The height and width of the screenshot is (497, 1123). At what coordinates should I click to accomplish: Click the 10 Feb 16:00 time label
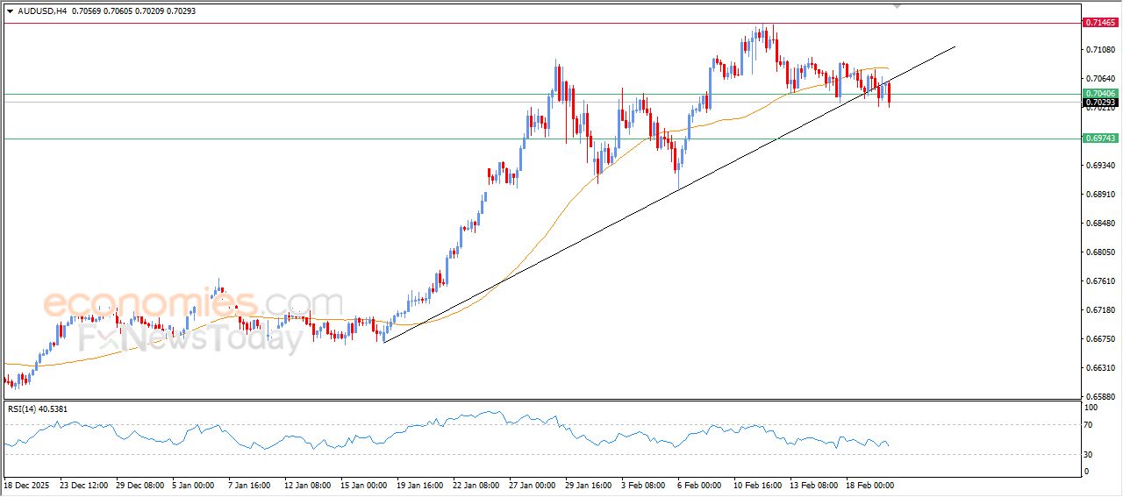pos(760,485)
